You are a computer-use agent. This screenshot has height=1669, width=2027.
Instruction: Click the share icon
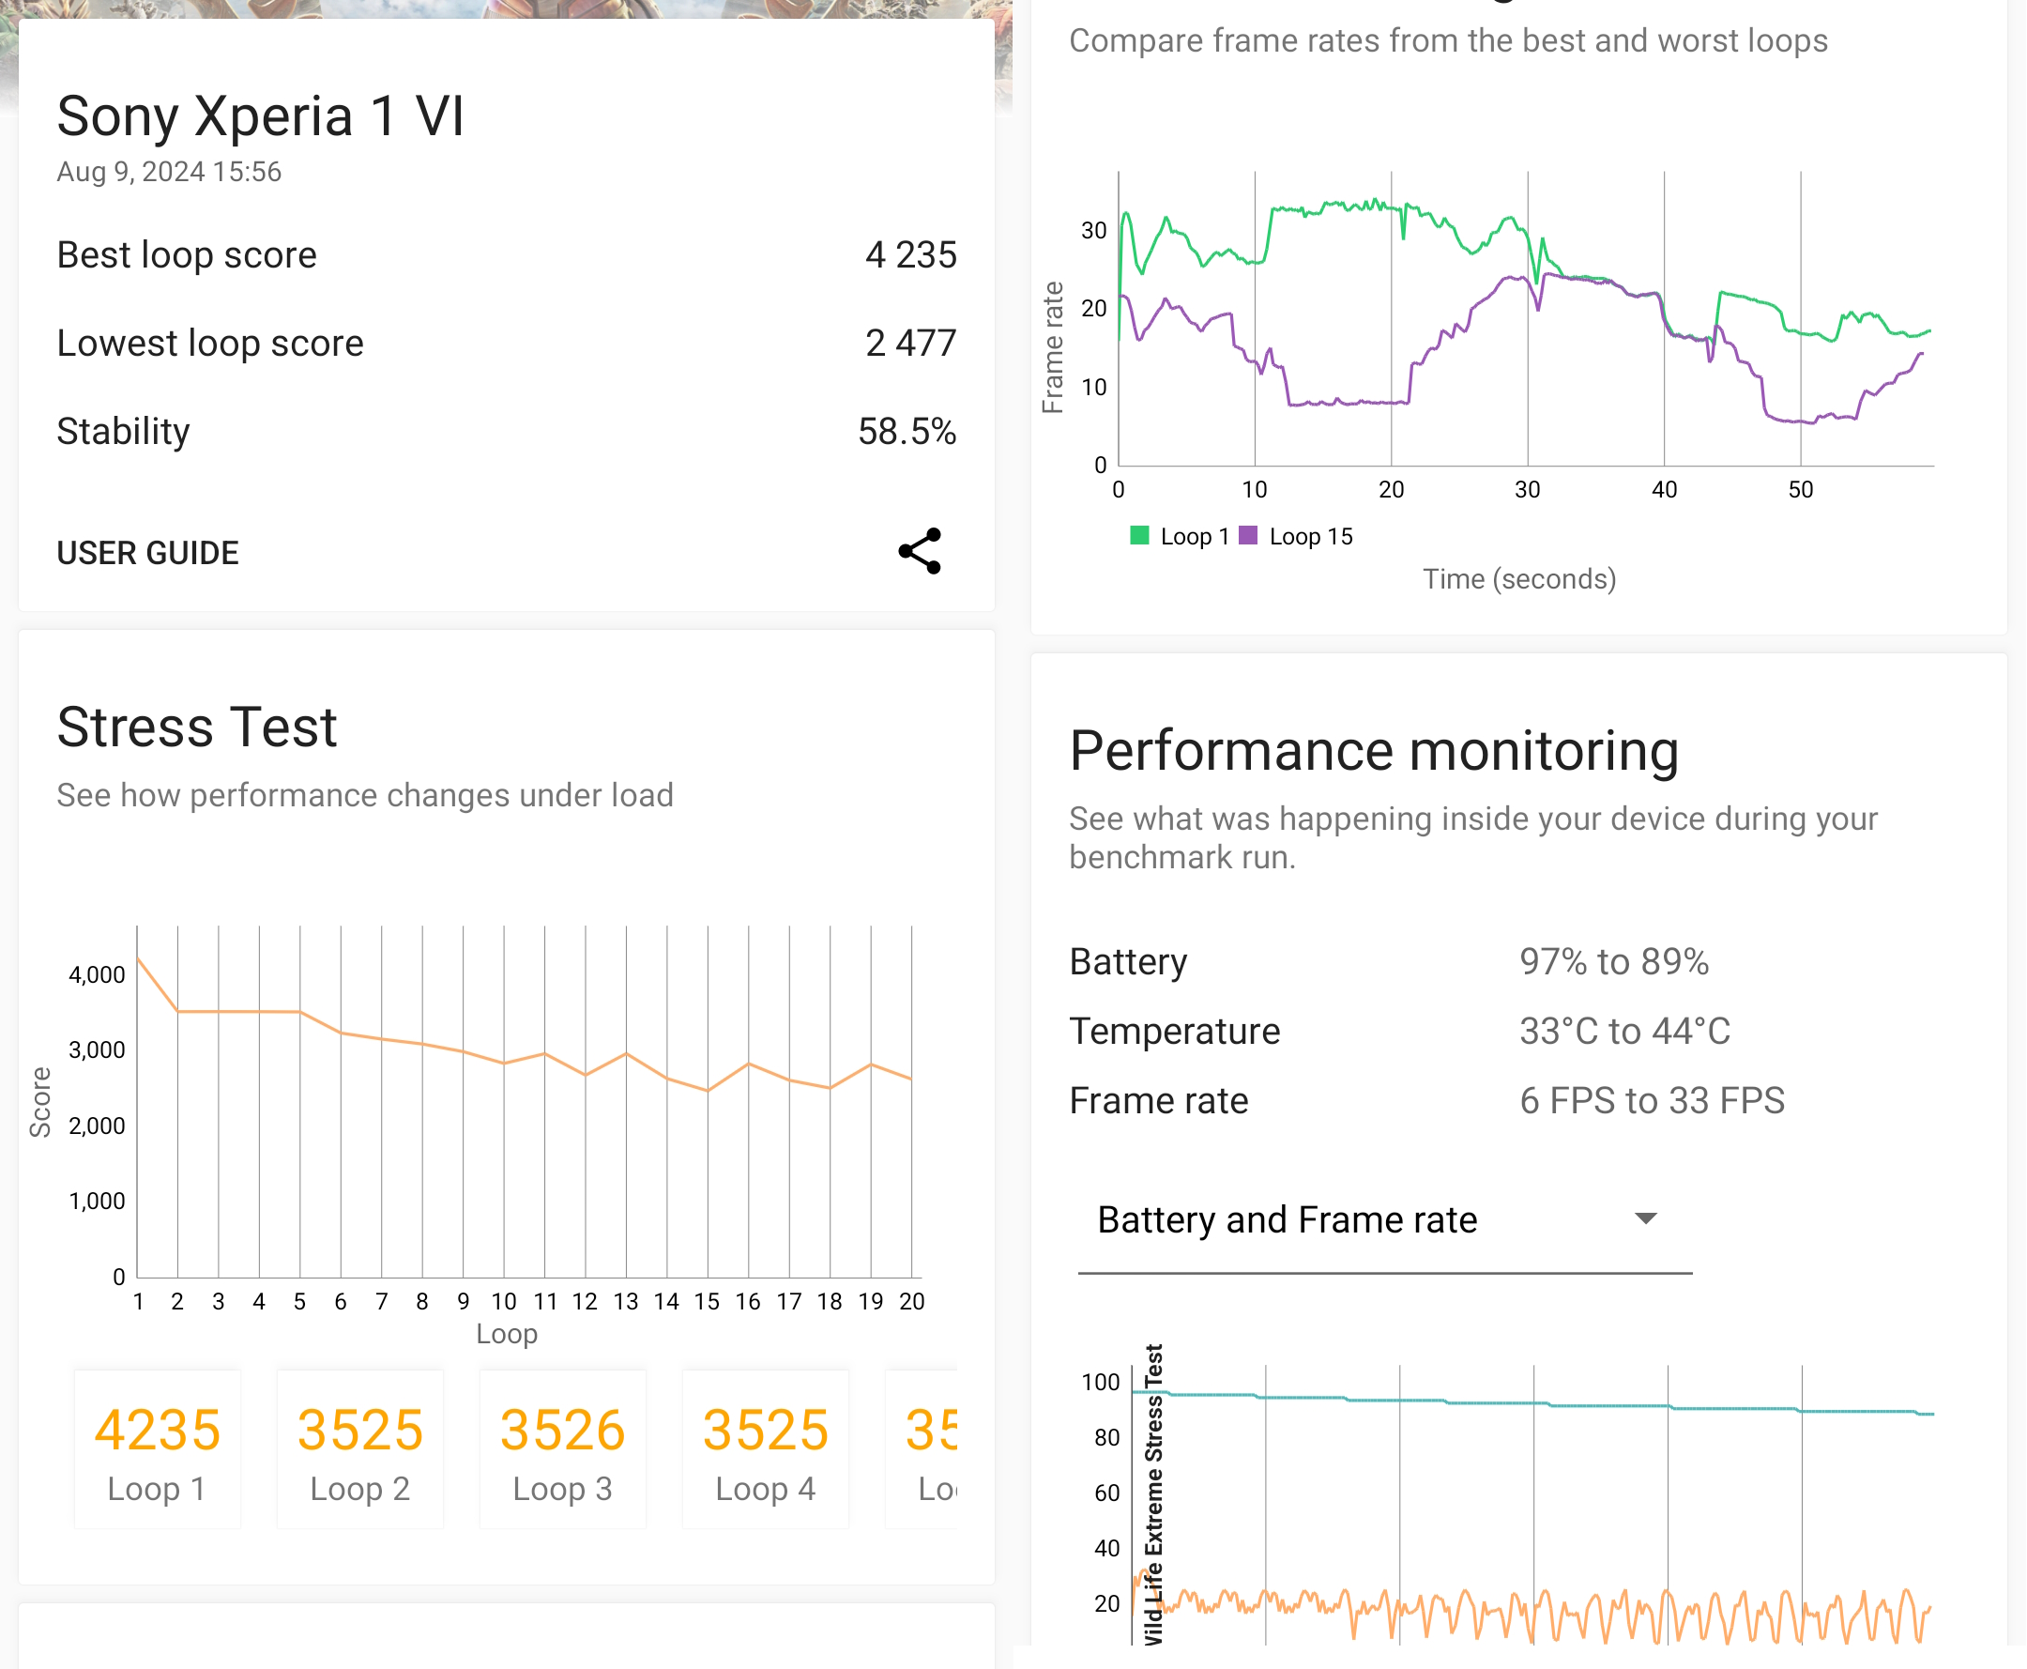click(x=920, y=552)
